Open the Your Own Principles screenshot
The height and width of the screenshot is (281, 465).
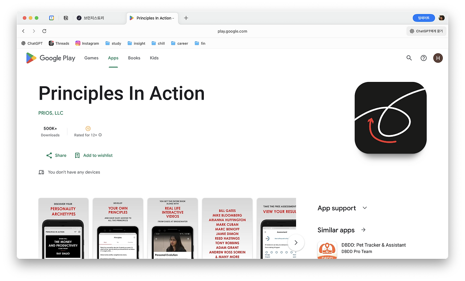pyautogui.click(x=118, y=228)
